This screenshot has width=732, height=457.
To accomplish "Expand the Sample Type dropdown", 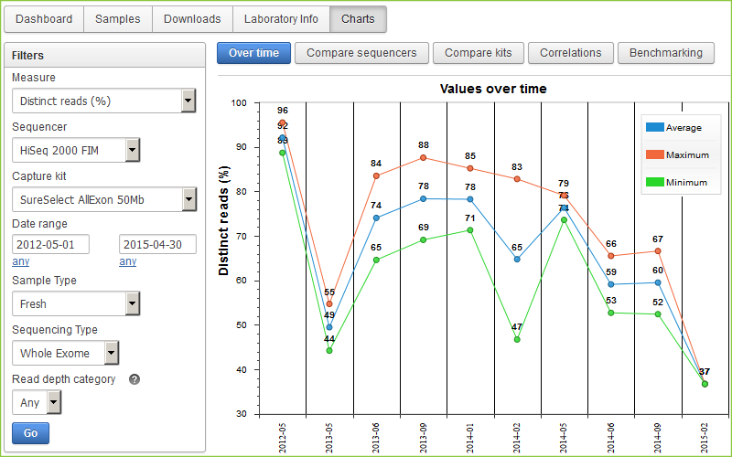I will [x=75, y=303].
